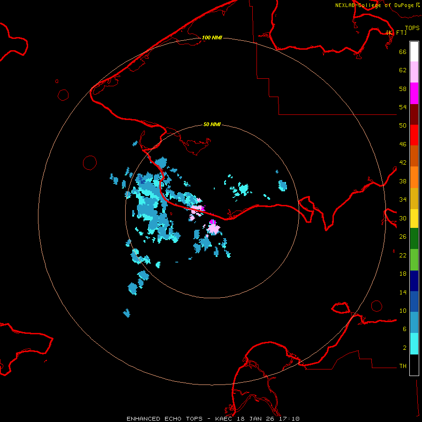The image size is (422, 422).
Task: Click the white segment of the tops color scale
Action: point(414,52)
